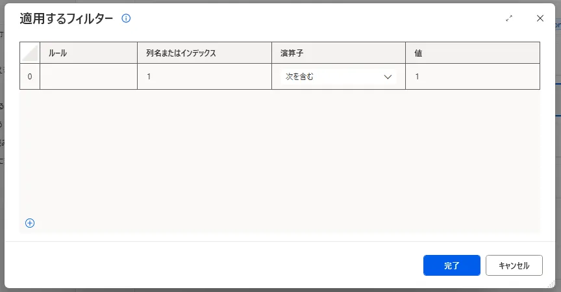Click the select-all corner of the filter table
The width and height of the screenshot is (561, 292).
[x=30, y=53]
